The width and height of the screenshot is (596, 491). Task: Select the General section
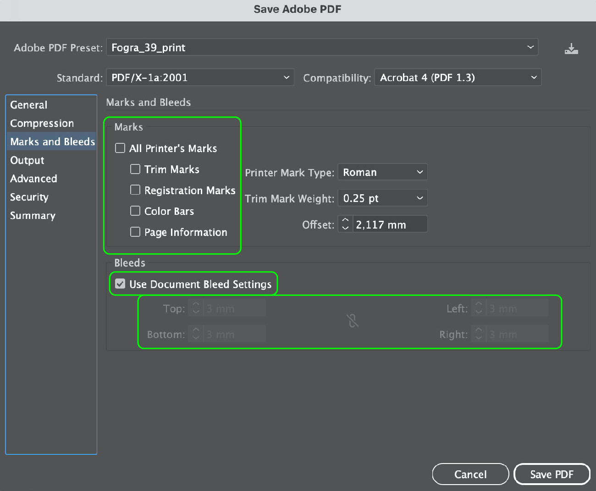(51, 105)
